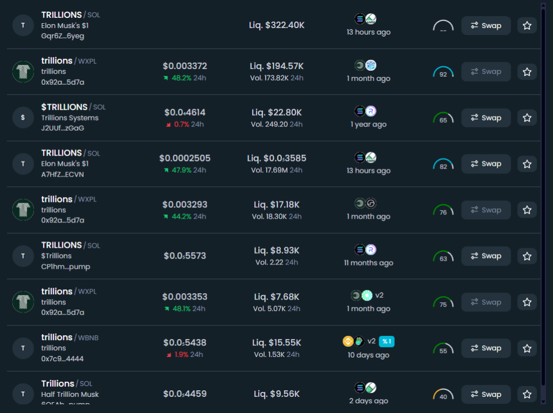Click the Gqr6Z...6yeg contract address
The height and width of the screenshot is (413, 553).
point(62,36)
